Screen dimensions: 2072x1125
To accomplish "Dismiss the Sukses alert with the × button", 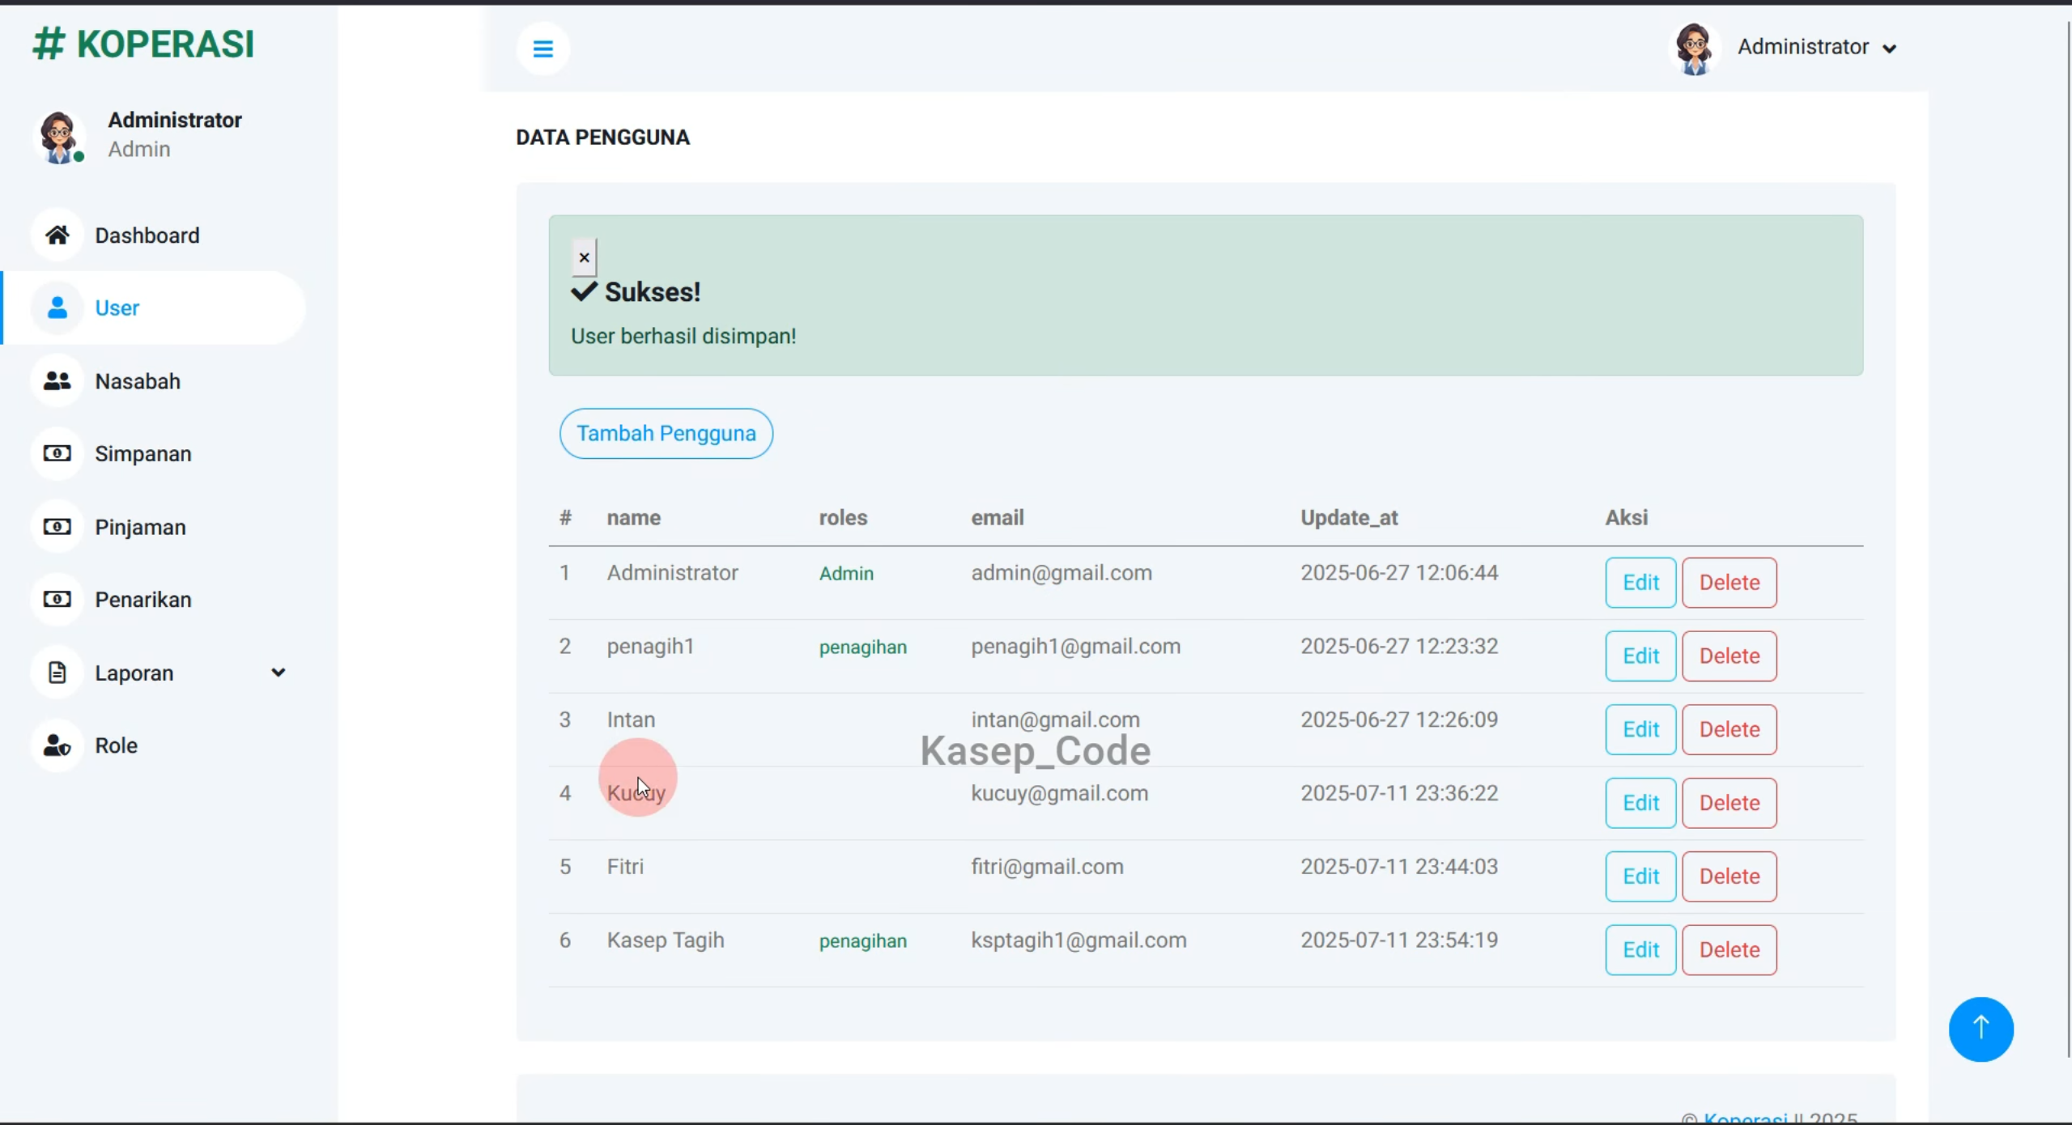I will pyautogui.click(x=584, y=257).
